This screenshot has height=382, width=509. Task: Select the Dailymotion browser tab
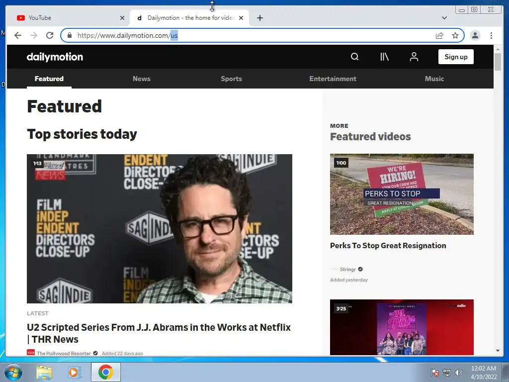189,18
